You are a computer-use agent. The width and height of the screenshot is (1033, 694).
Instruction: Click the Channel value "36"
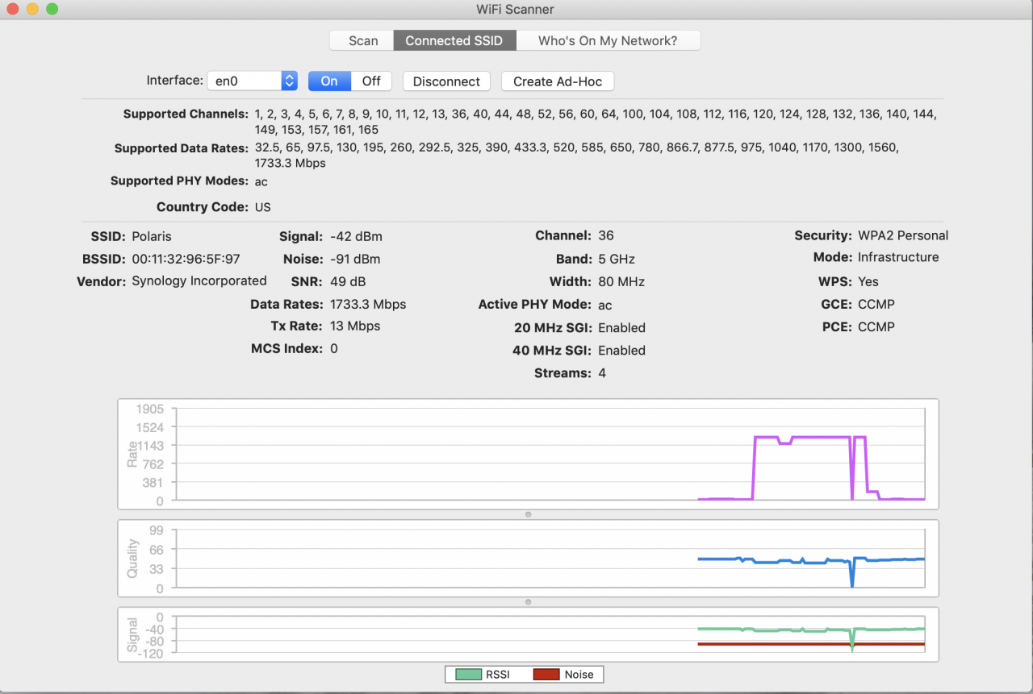pyautogui.click(x=606, y=235)
